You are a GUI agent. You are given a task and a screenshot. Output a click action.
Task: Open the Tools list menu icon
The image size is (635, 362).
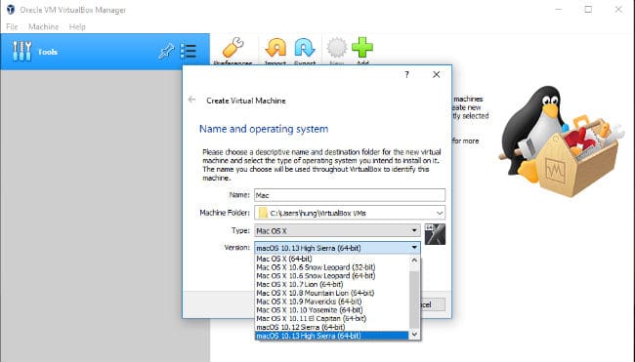[189, 52]
